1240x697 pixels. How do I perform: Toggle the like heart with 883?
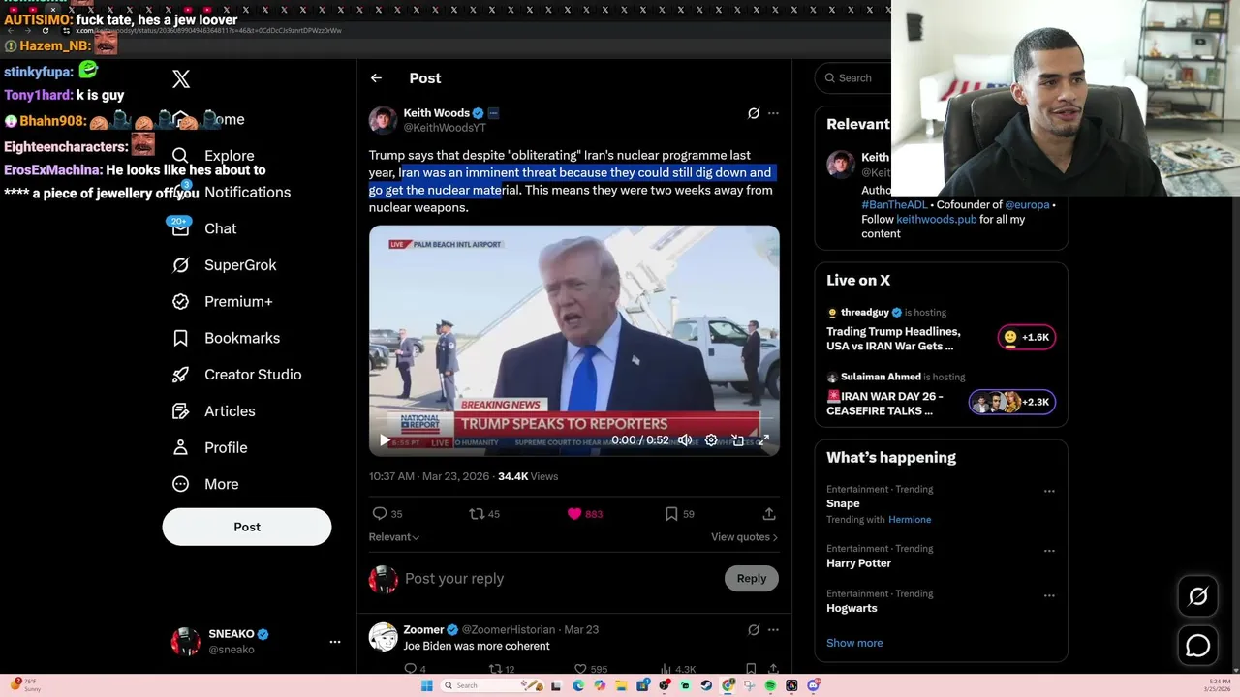[573, 514]
